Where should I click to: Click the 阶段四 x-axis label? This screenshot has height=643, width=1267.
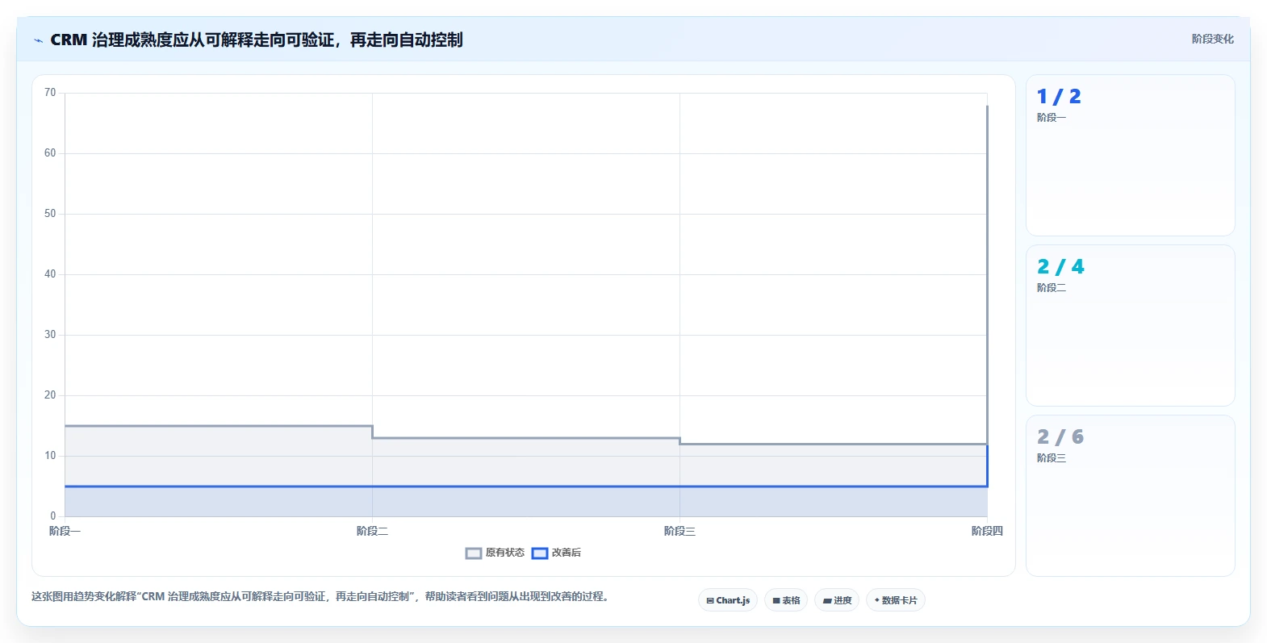(x=987, y=531)
